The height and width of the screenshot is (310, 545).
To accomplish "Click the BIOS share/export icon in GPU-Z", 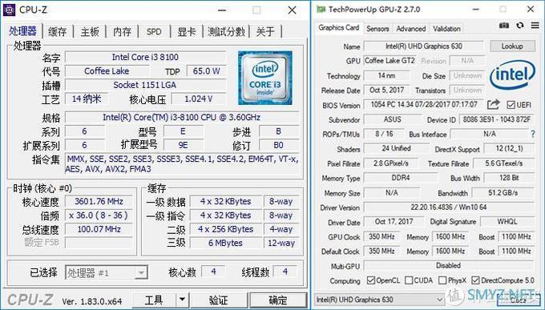I will click(x=493, y=104).
